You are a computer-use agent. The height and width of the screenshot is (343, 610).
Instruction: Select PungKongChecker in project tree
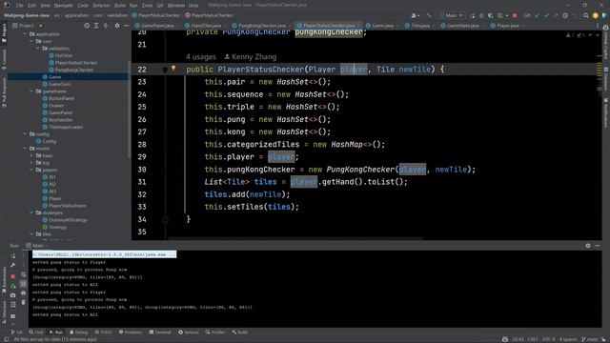point(71,70)
